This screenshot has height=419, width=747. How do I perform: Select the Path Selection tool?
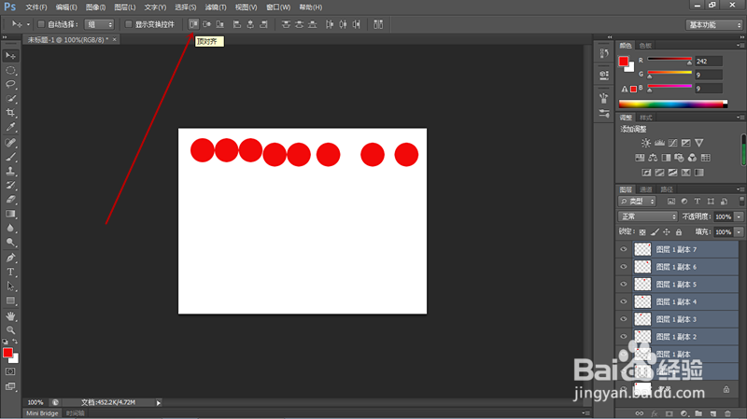(10, 286)
